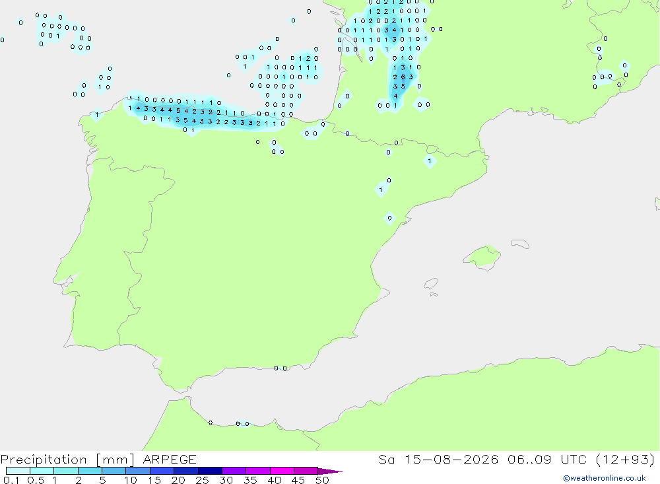
Task: Click the '45' legend label
Action: click(x=298, y=480)
